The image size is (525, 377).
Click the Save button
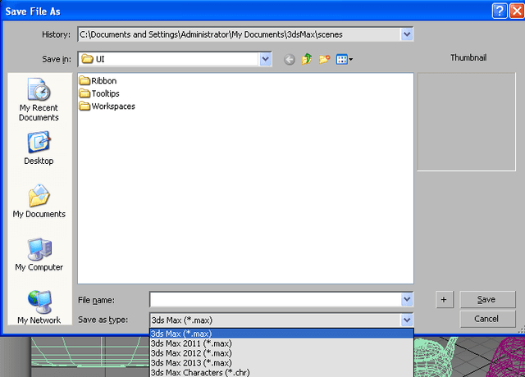point(487,299)
